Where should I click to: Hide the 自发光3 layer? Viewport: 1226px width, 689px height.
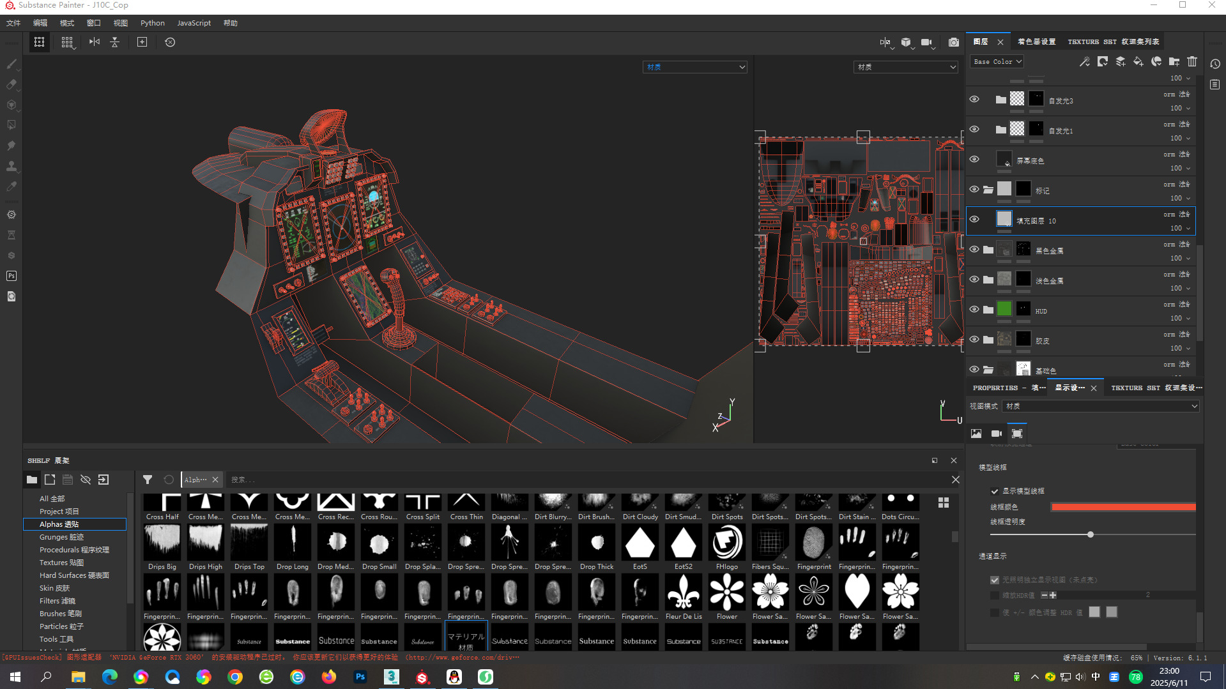[974, 99]
